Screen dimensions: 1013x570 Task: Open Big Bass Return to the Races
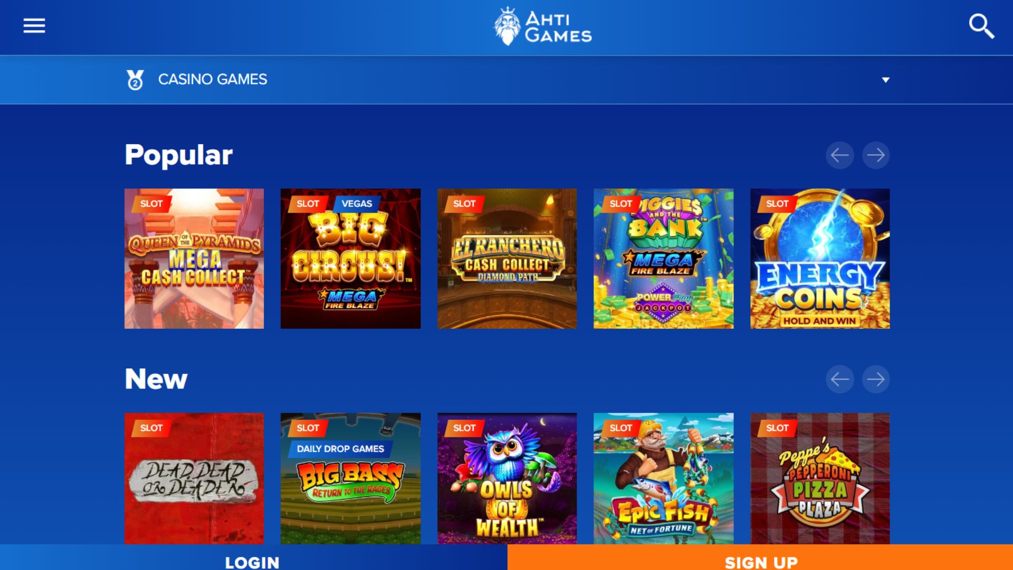351,479
